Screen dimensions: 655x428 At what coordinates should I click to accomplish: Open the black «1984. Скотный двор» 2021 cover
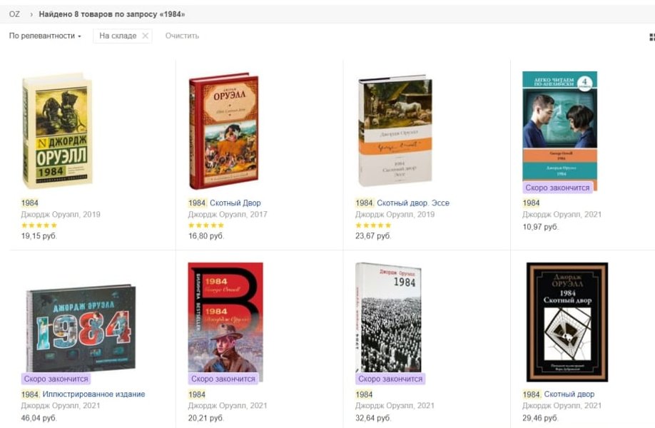click(567, 322)
